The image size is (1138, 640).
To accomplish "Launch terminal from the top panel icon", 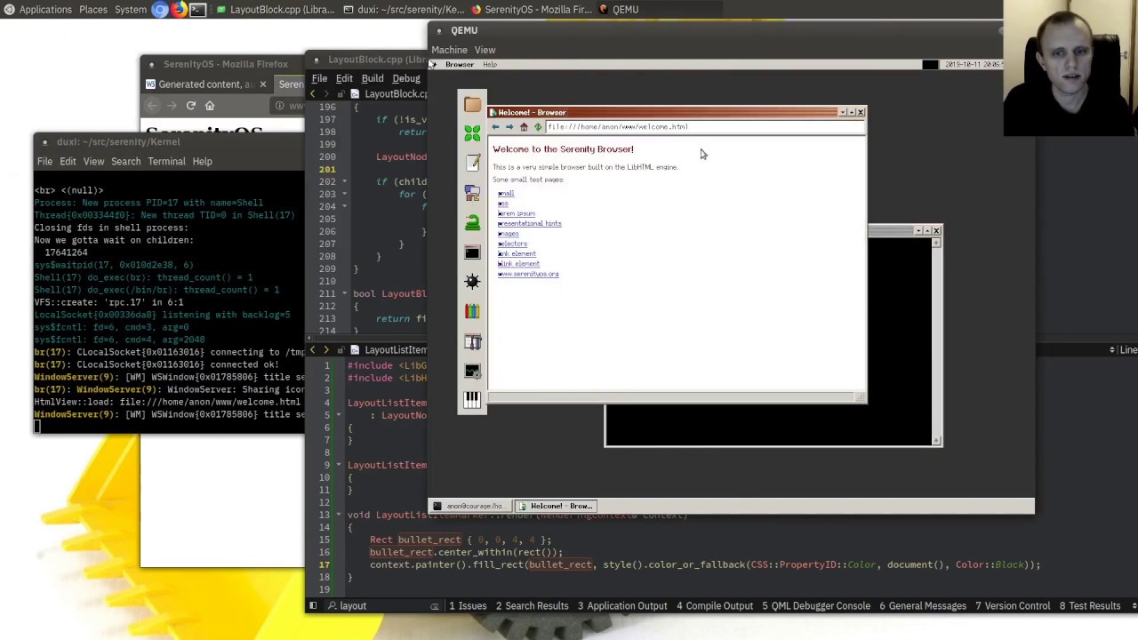I will [197, 10].
